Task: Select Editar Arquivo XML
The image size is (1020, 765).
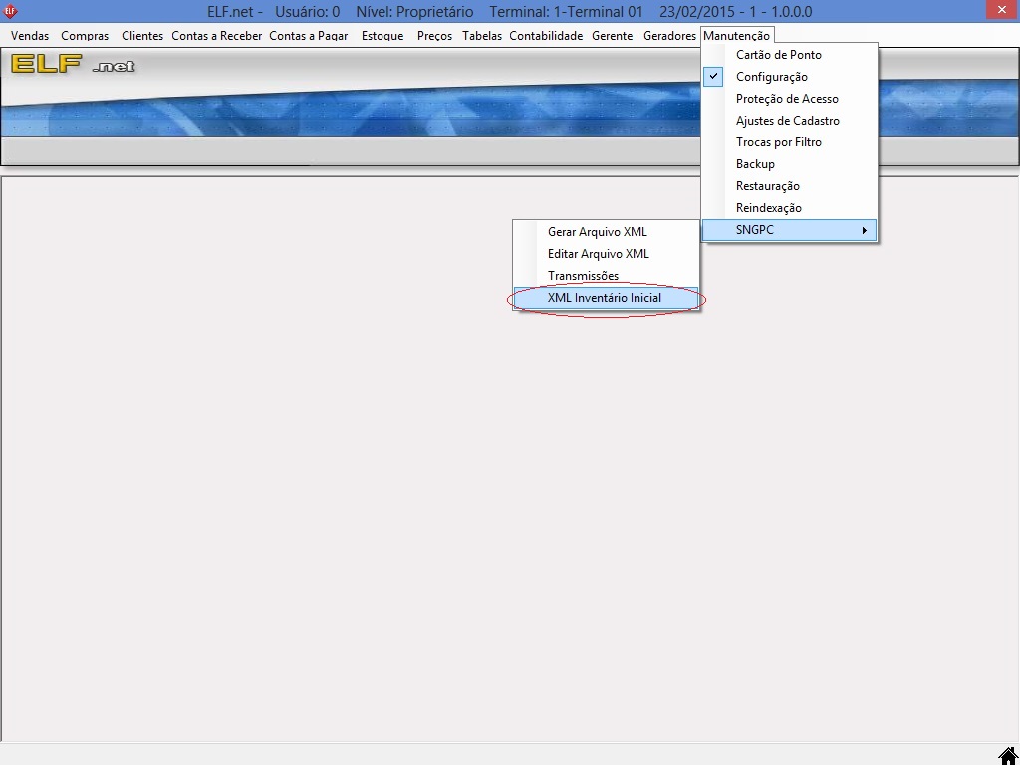Action: 606,254
